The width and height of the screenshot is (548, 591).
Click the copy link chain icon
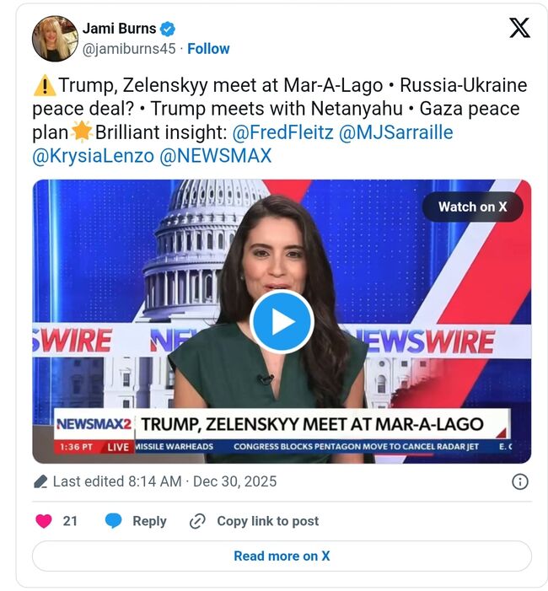click(x=197, y=521)
